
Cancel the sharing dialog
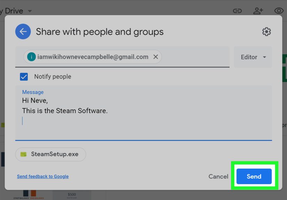click(x=218, y=176)
